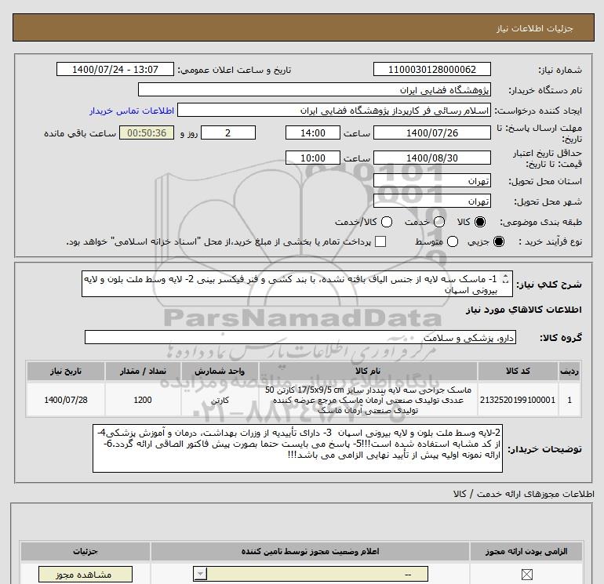Image resolution: width=604 pixels, height=584 pixels.
Task: Click the license status dropdown field showing --
Action: (311, 575)
